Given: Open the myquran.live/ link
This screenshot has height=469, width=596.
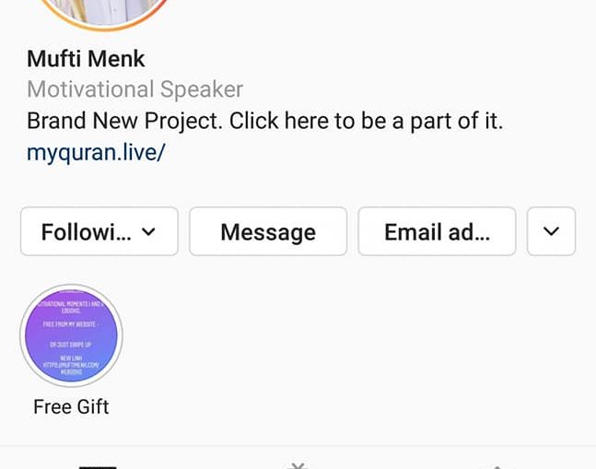Looking at the screenshot, I should [x=96, y=152].
